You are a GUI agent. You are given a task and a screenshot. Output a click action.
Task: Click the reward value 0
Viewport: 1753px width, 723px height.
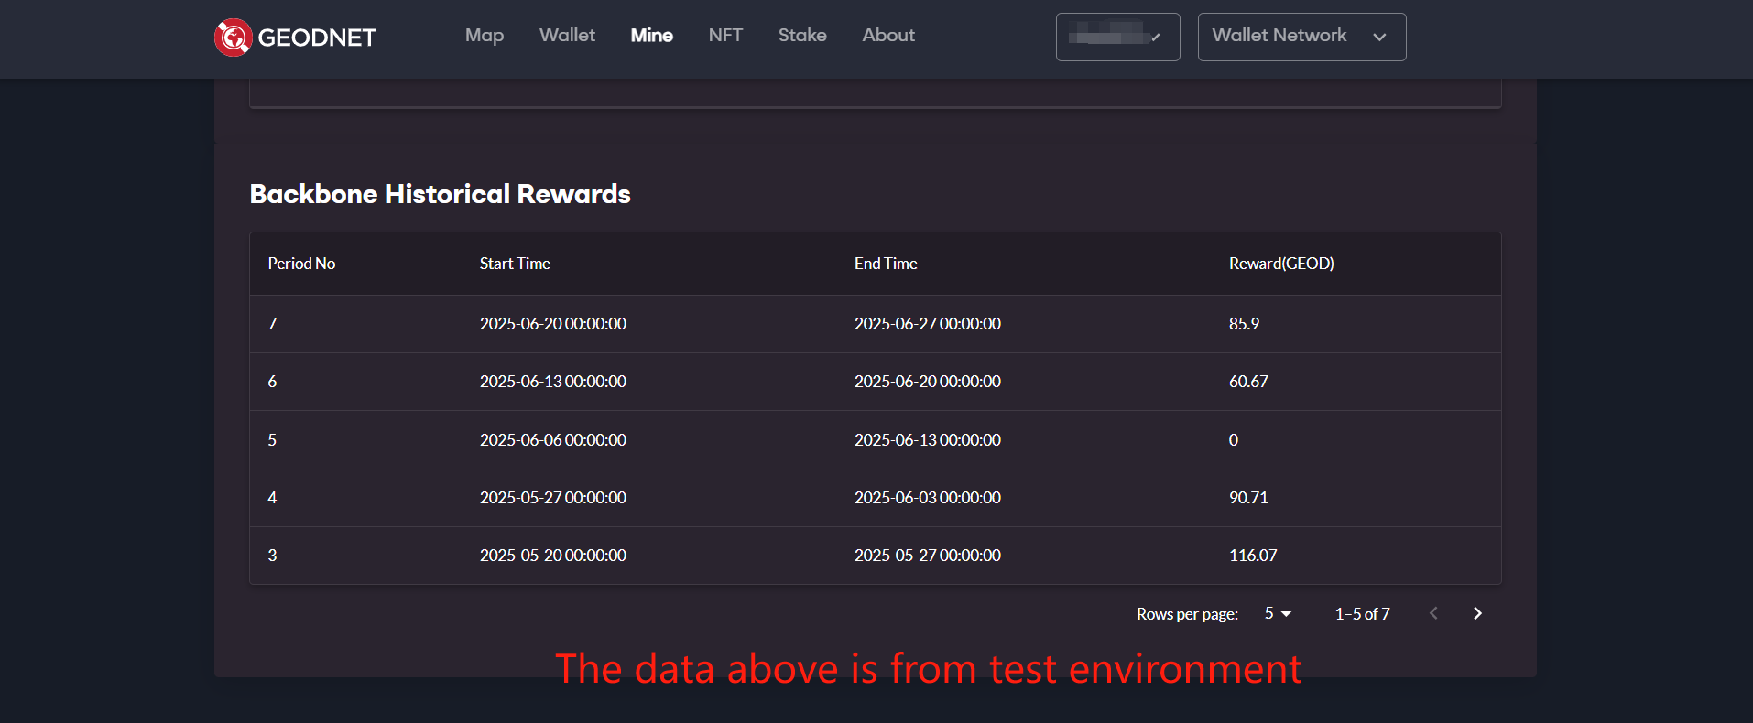pos(1234,440)
